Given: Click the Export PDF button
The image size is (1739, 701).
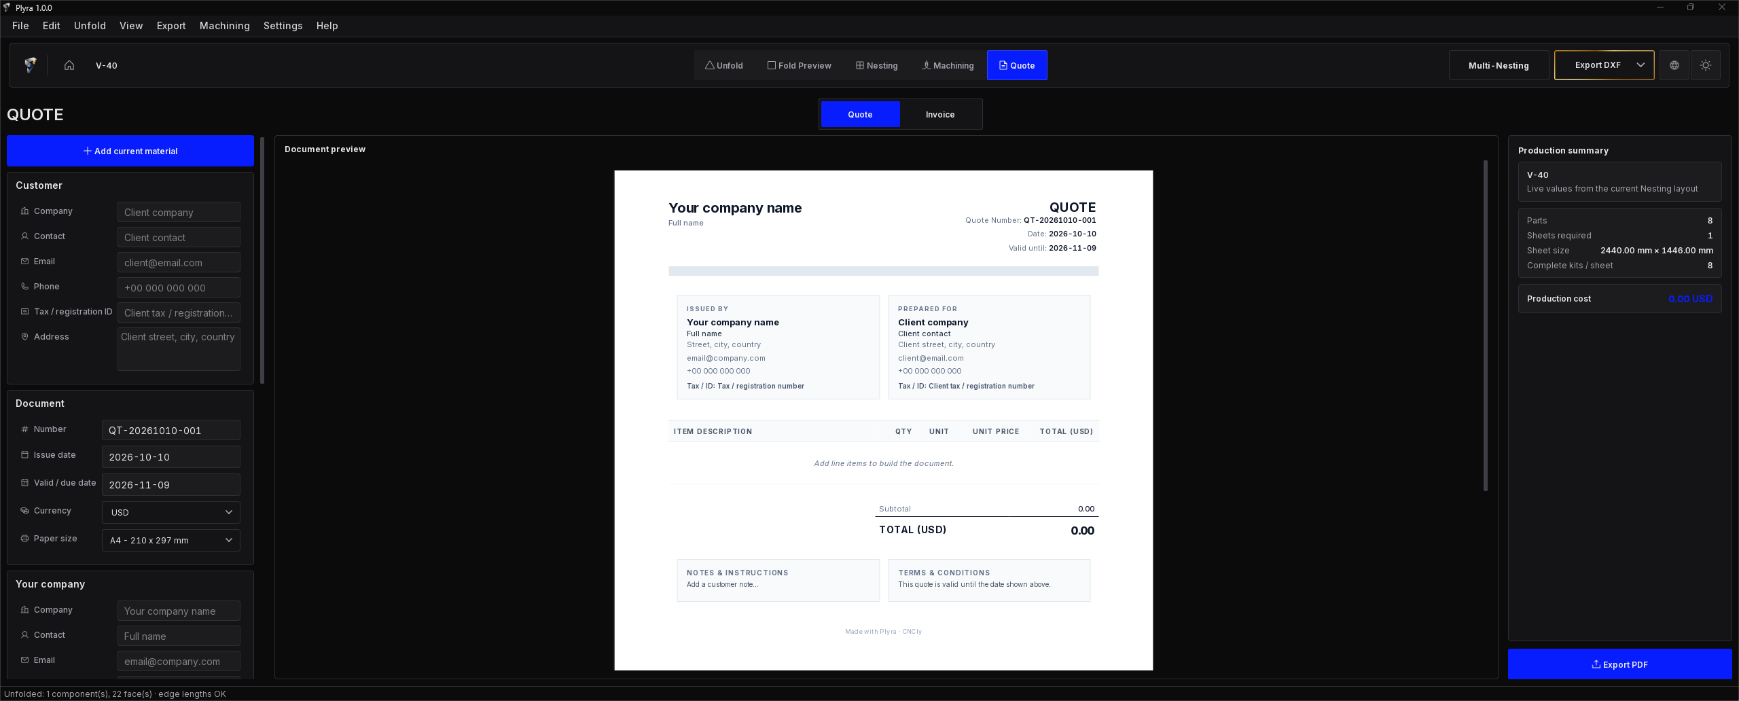Looking at the screenshot, I should coord(1619,664).
